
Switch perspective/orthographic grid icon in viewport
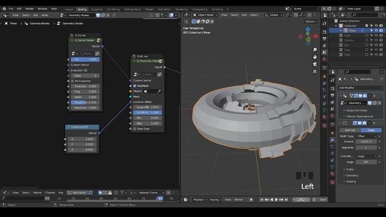315,71
